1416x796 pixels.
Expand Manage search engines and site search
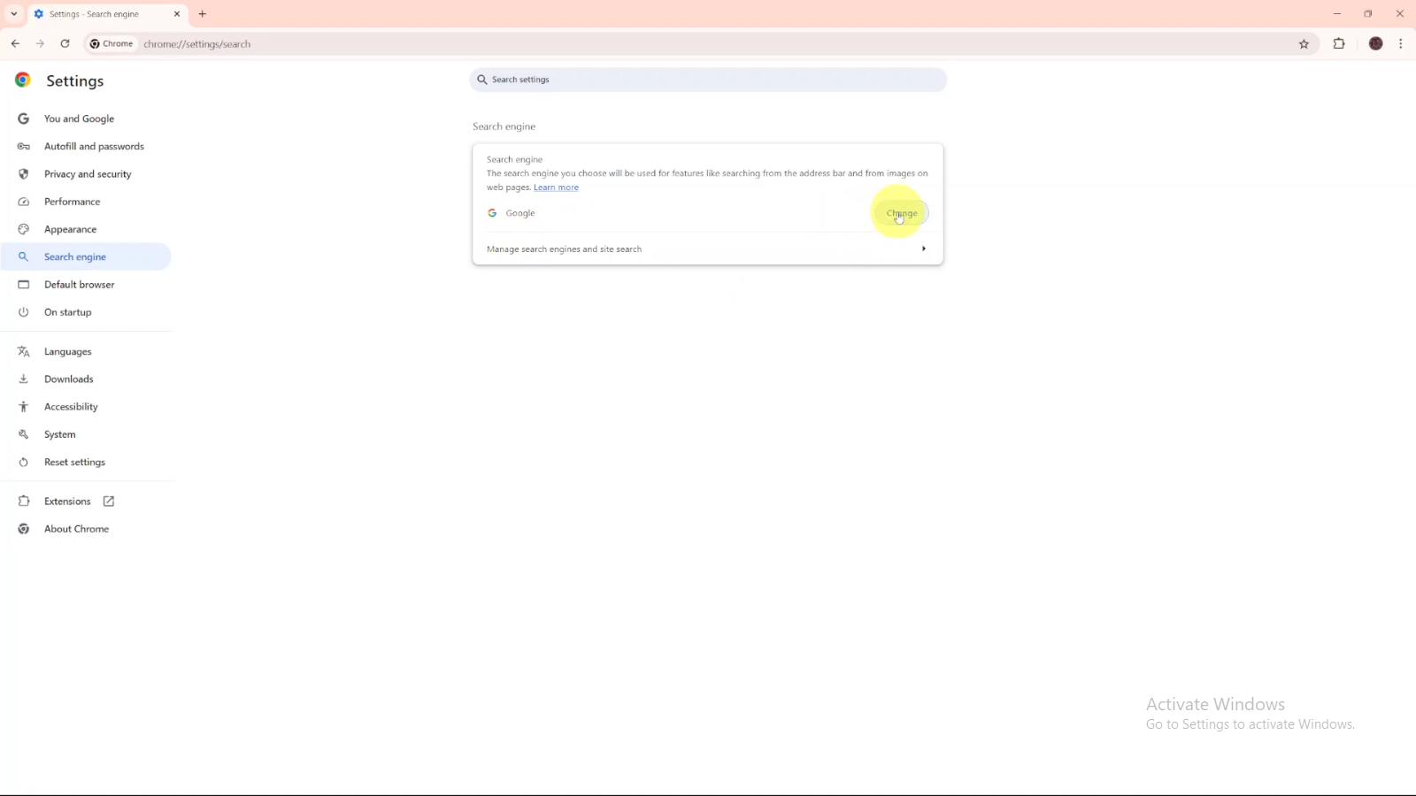click(708, 249)
